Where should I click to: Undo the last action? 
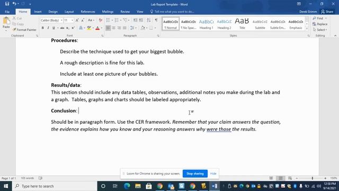[x=14, y=4]
